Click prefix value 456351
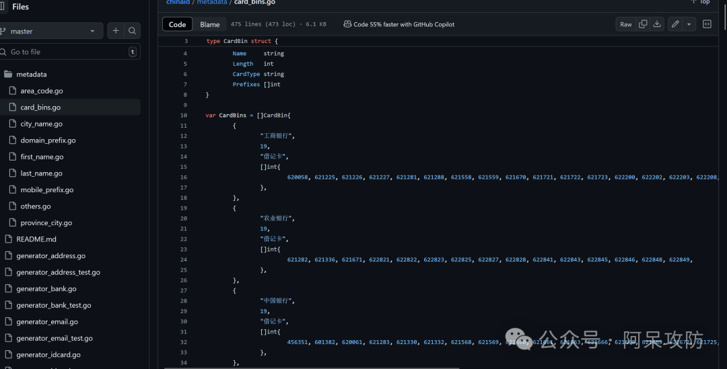Image resolution: width=727 pixels, height=369 pixels. pos(298,342)
